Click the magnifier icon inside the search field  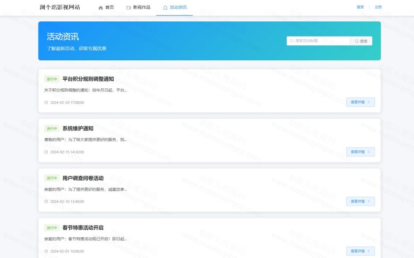coord(292,41)
